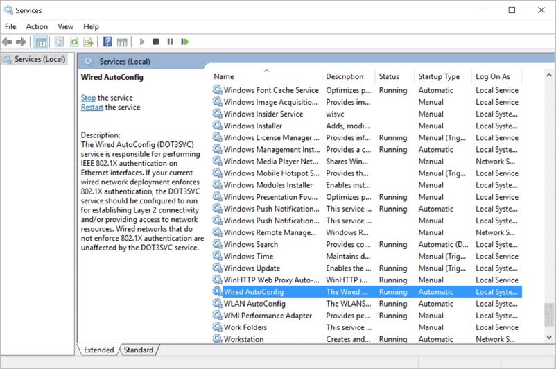Sort by the Log On As column header

[x=497, y=76]
